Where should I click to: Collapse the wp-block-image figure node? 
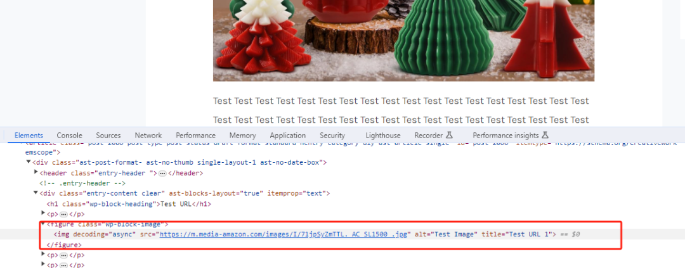point(43,224)
